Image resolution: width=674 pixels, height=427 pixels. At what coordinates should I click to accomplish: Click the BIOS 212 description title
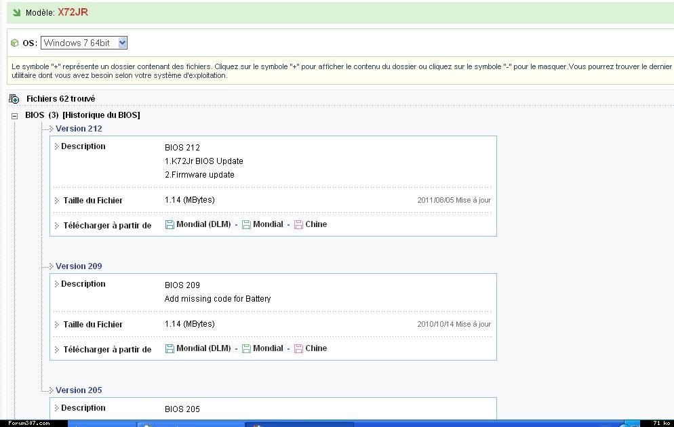click(182, 147)
